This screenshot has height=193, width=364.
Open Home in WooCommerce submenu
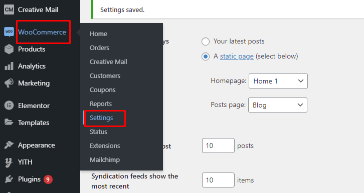click(98, 34)
